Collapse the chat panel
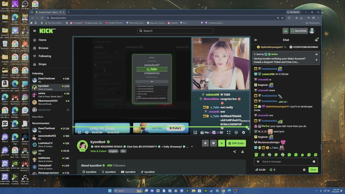 (256, 40)
